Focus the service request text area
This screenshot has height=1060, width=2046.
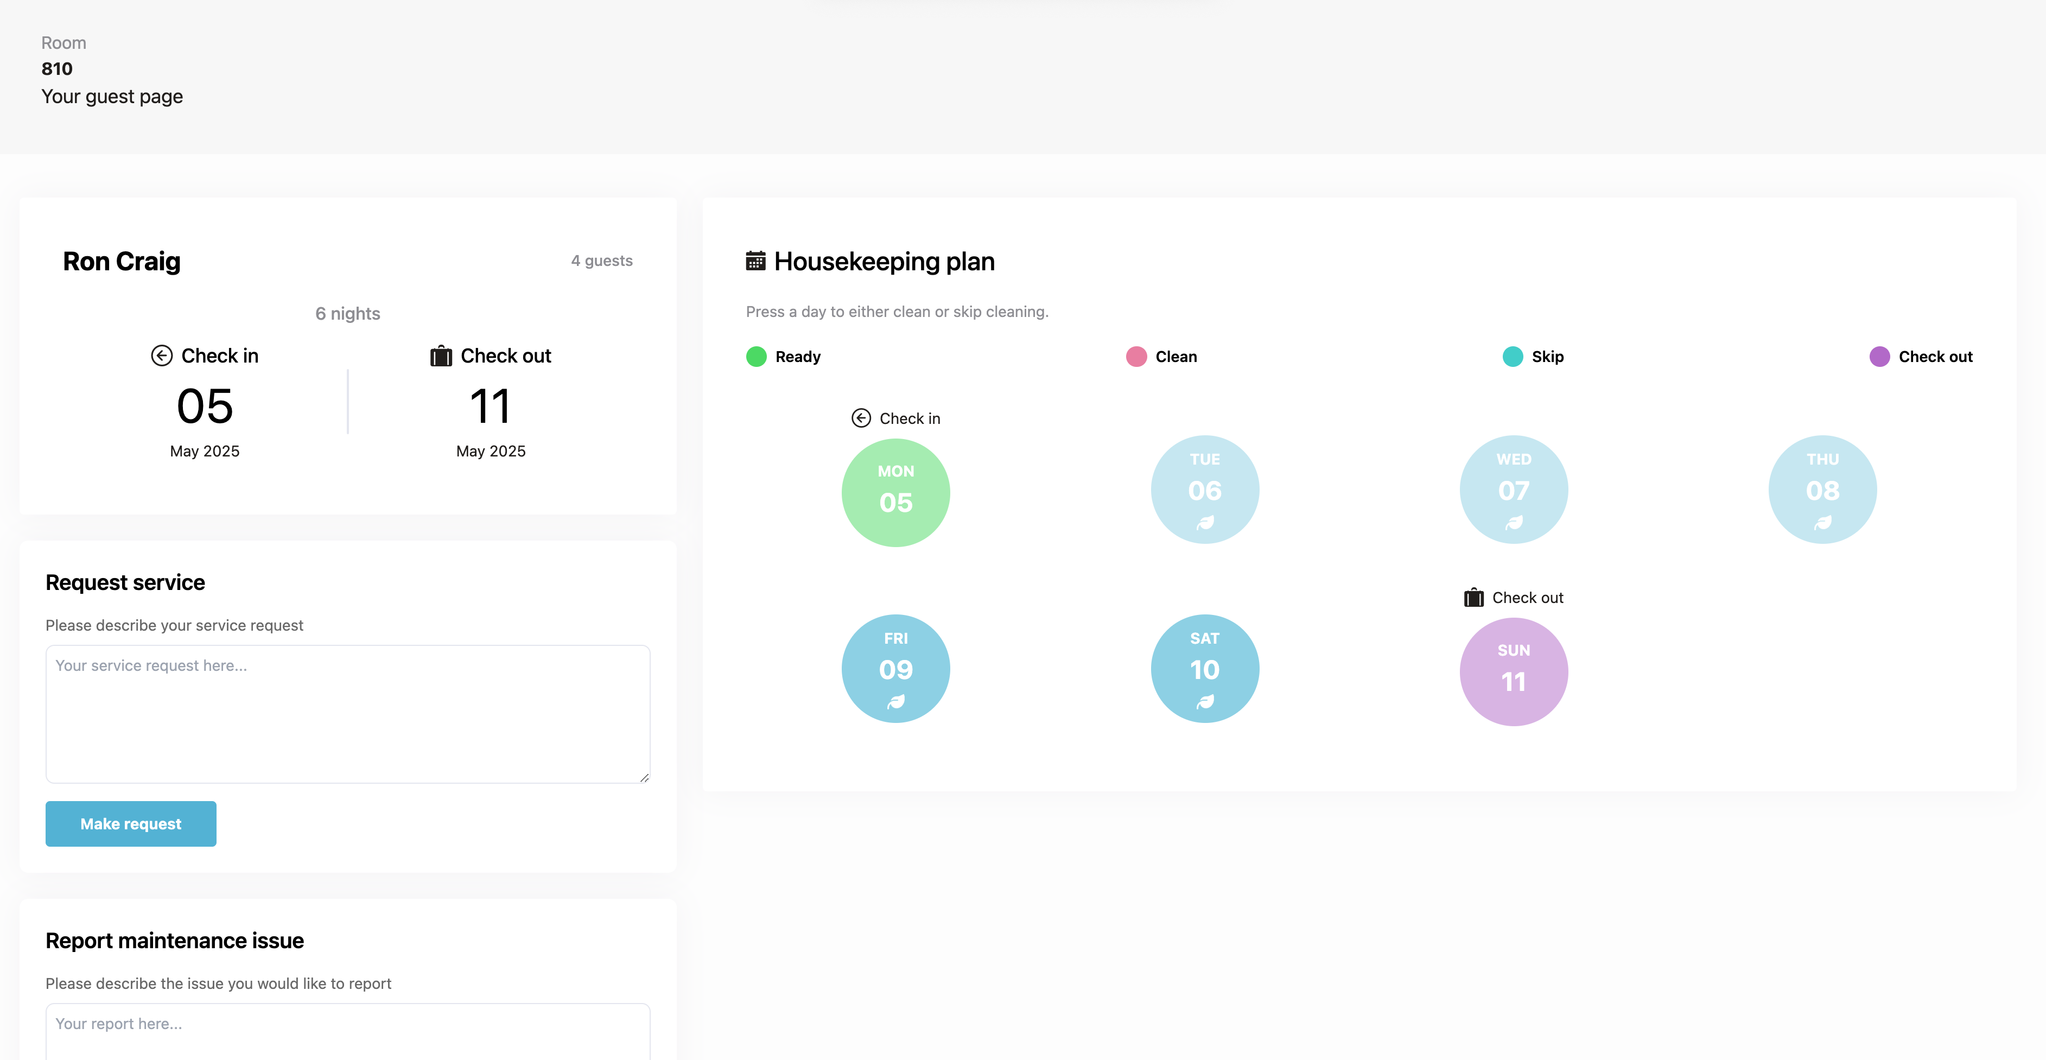348,714
